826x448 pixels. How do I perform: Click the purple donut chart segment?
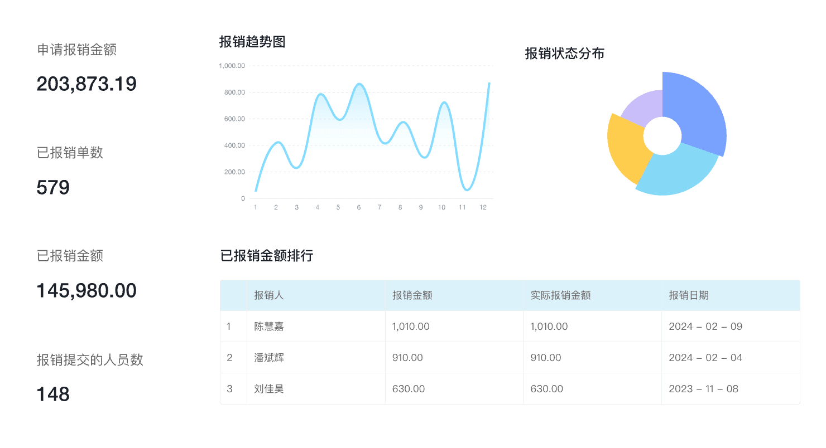tap(642, 106)
